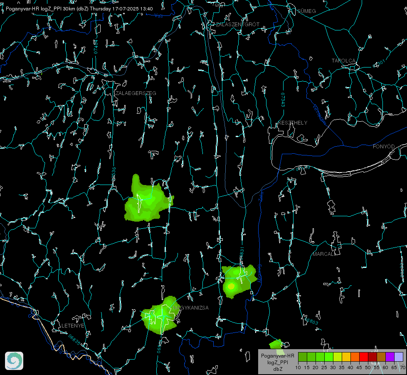Select the 25–30 dBZ bright green swatch
The image size is (407, 375).
point(329,357)
